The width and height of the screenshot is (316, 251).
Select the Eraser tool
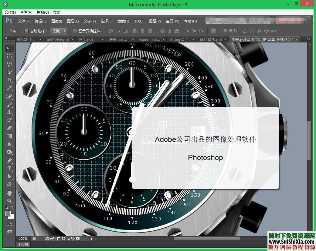pyautogui.click(x=9, y=128)
